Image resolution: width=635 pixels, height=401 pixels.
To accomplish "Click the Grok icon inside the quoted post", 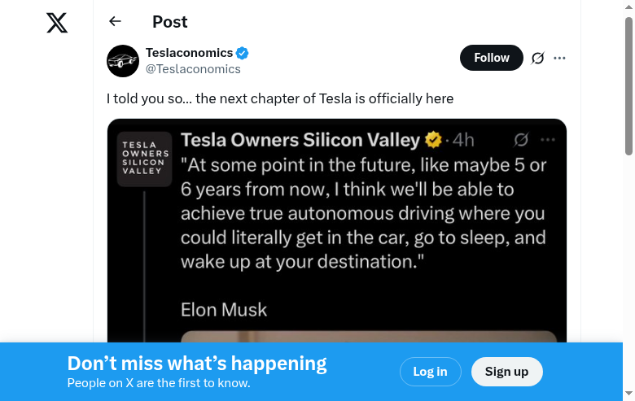I will [x=522, y=139].
